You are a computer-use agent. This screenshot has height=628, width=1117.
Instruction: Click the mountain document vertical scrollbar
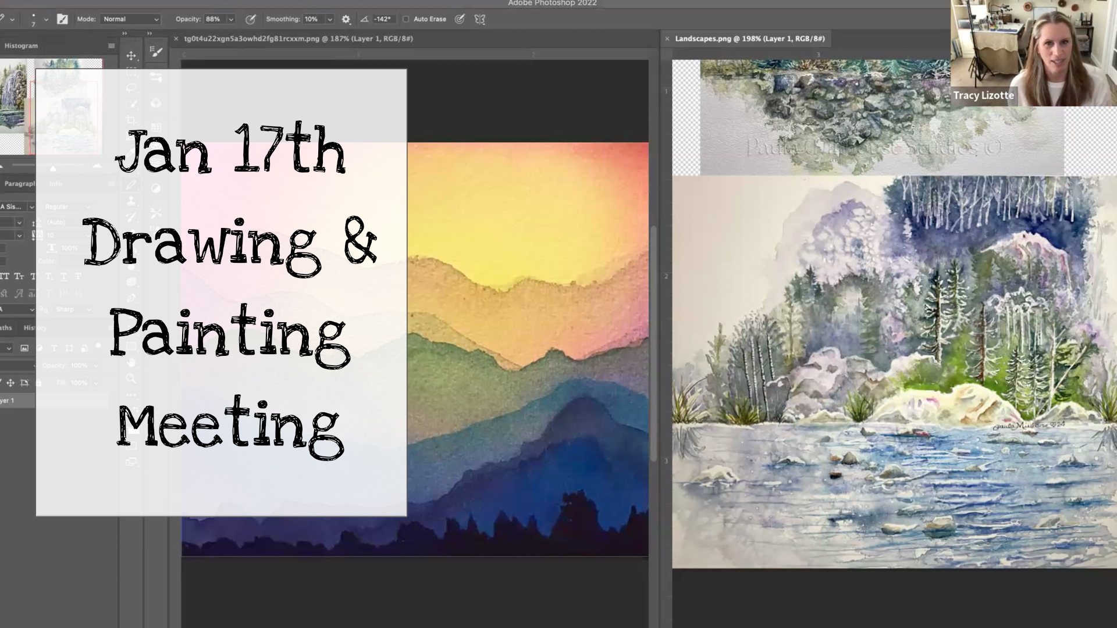(x=653, y=343)
